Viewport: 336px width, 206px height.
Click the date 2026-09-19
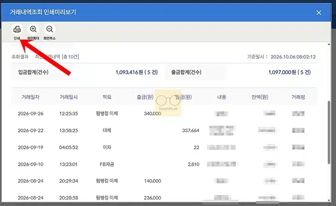click(31, 147)
